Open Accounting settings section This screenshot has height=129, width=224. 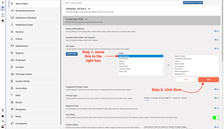tap(34, 88)
